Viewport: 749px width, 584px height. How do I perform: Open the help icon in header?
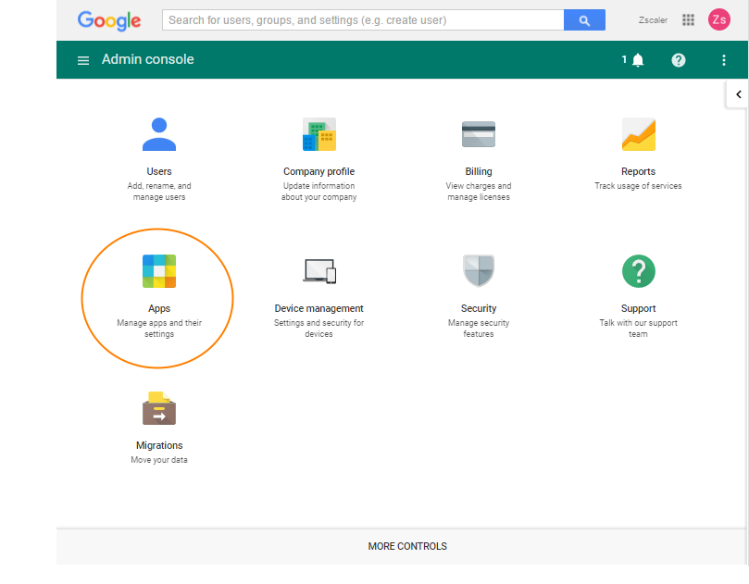[x=679, y=60]
